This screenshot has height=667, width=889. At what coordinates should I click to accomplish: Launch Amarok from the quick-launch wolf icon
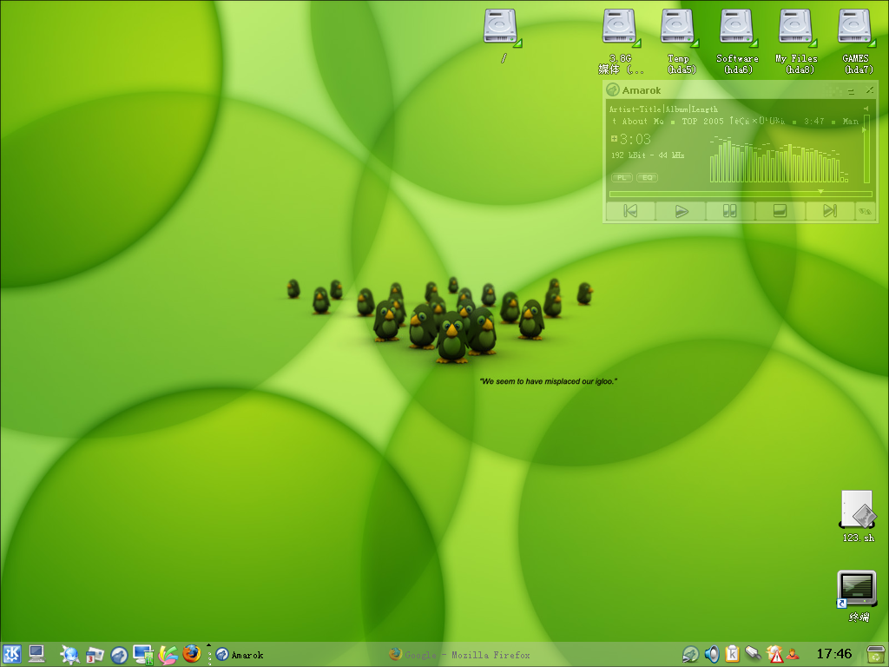119,655
